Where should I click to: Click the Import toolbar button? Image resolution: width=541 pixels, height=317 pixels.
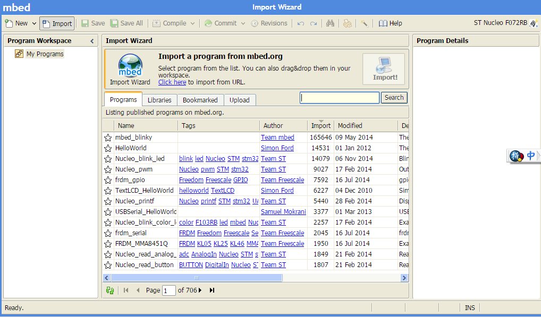(x=57, y=23)
